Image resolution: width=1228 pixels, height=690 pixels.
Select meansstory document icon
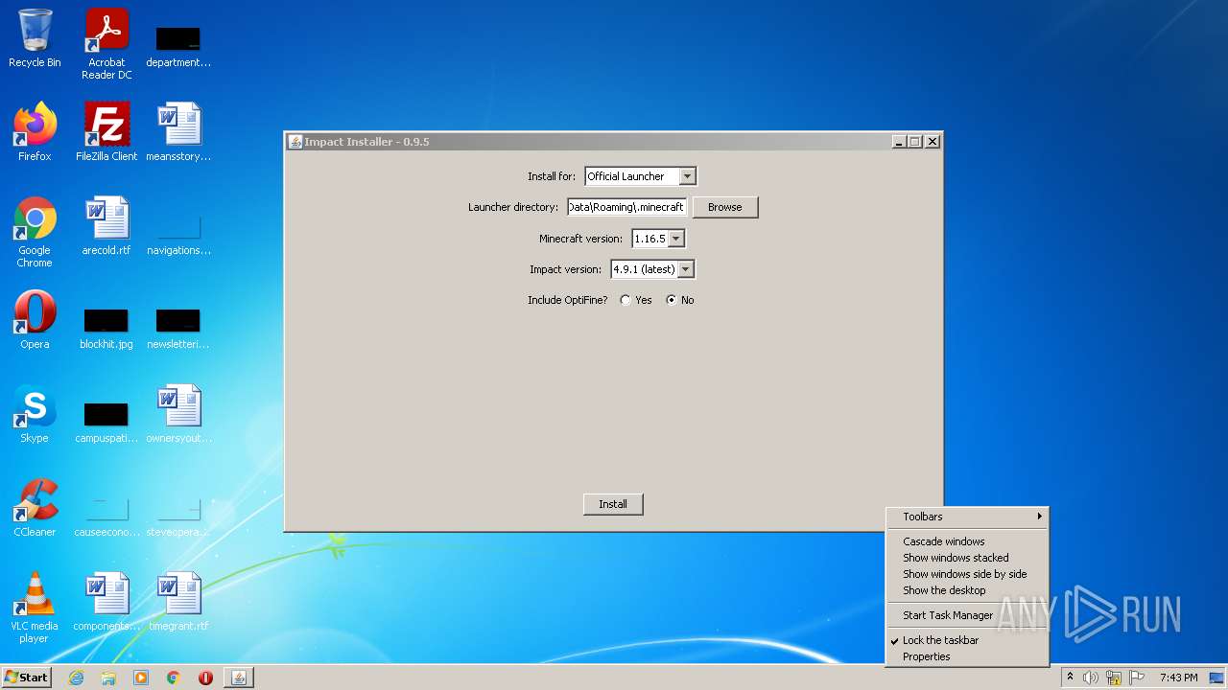pyautogui.click(x=178, y=132)
